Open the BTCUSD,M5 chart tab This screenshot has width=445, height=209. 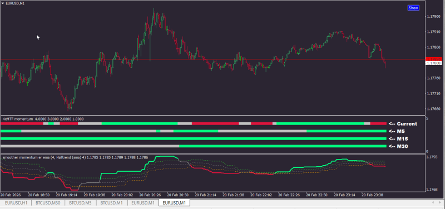coord(81,203)
